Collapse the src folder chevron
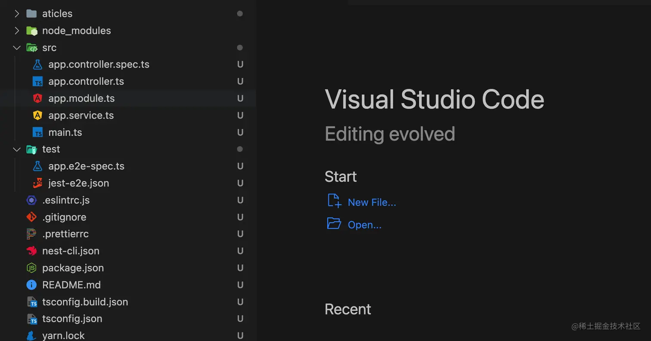Image resolution: width=651 pixels, height=341 pixels. [16, 48]
